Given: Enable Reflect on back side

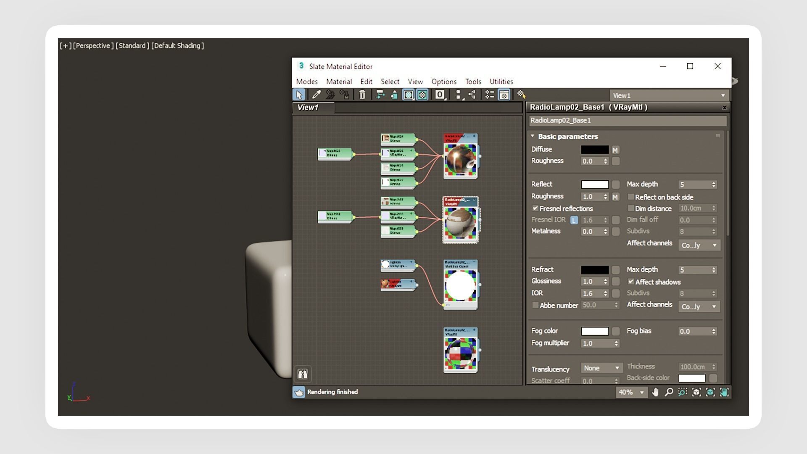Looking at the screenshot, I should click(631, 197).
